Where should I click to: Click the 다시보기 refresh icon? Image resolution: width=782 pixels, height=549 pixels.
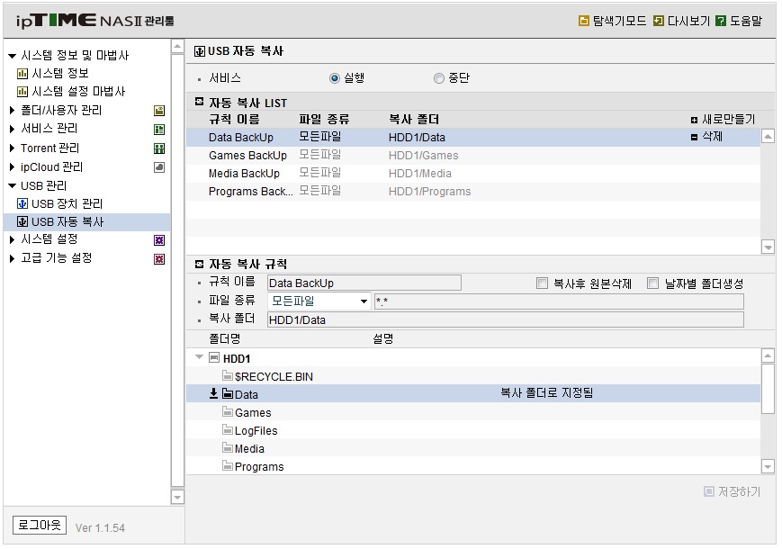click(659, 21)
